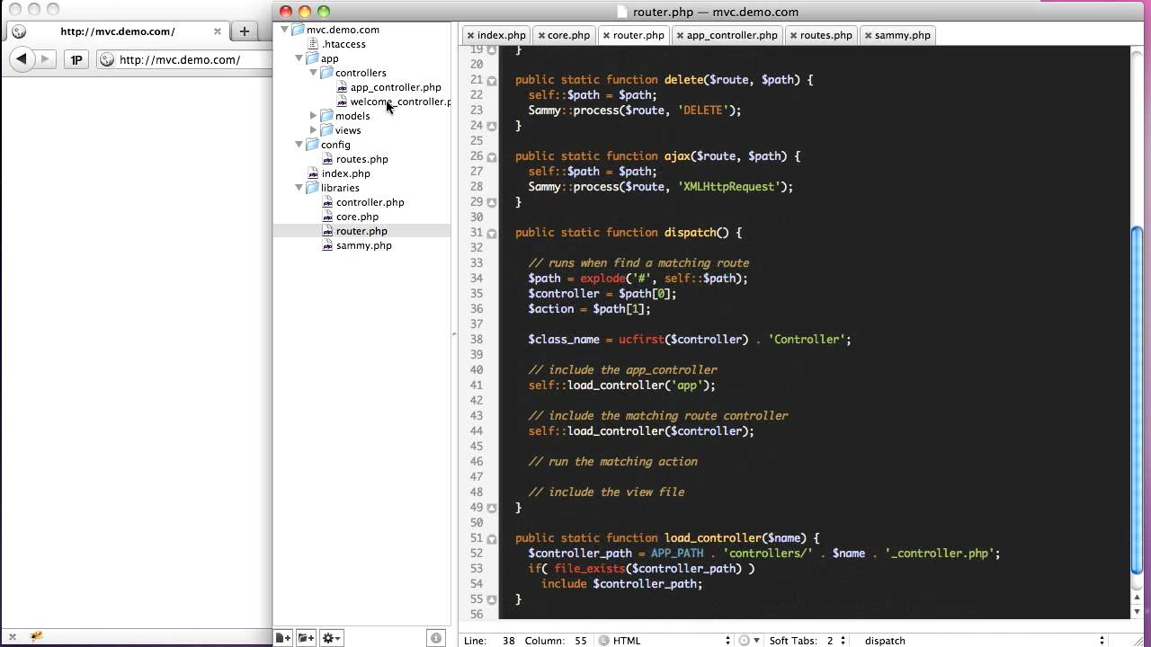This screenshot has width=1151, height=647.
Task: Toggle fold marker at line 49
Action: pos(492,508)
